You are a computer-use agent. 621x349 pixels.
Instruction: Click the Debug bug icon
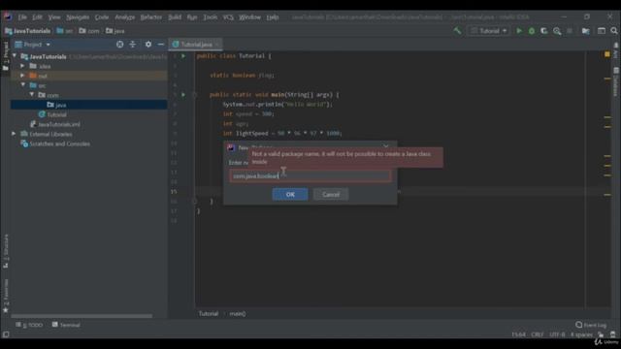pos(532,31)
